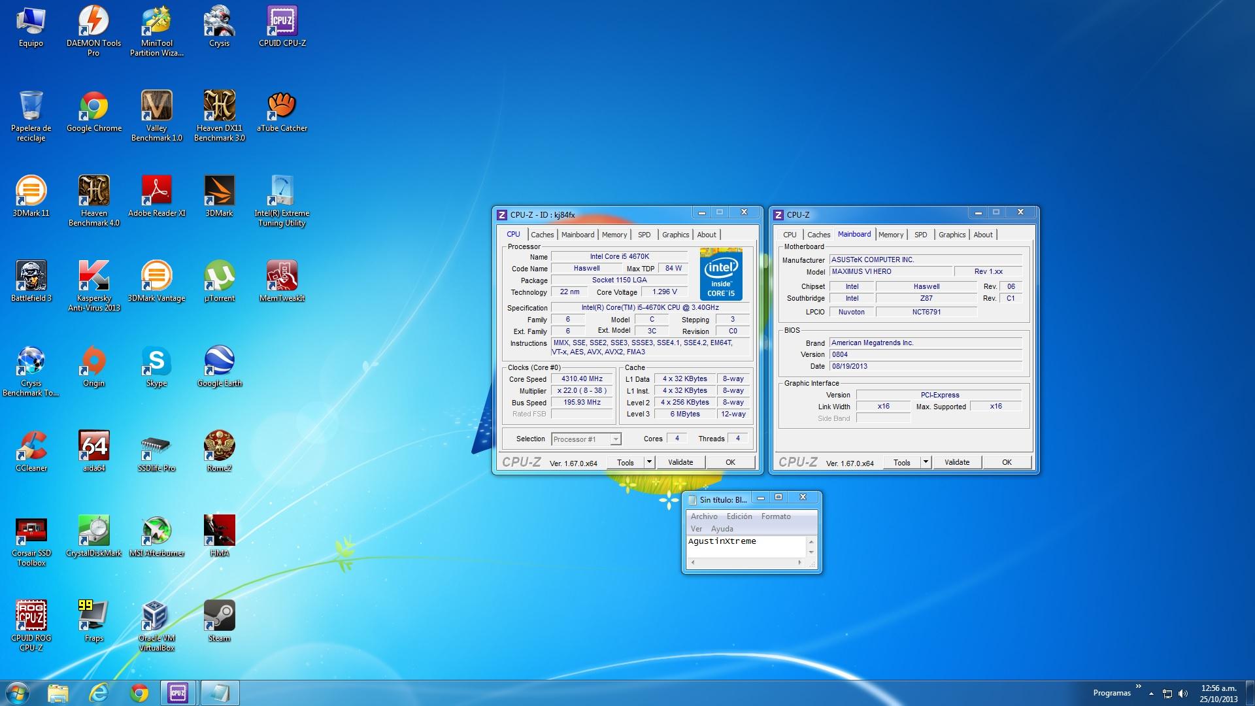Open Archivo menu in Notepad
1255x706 pixels.
point(704,516)
